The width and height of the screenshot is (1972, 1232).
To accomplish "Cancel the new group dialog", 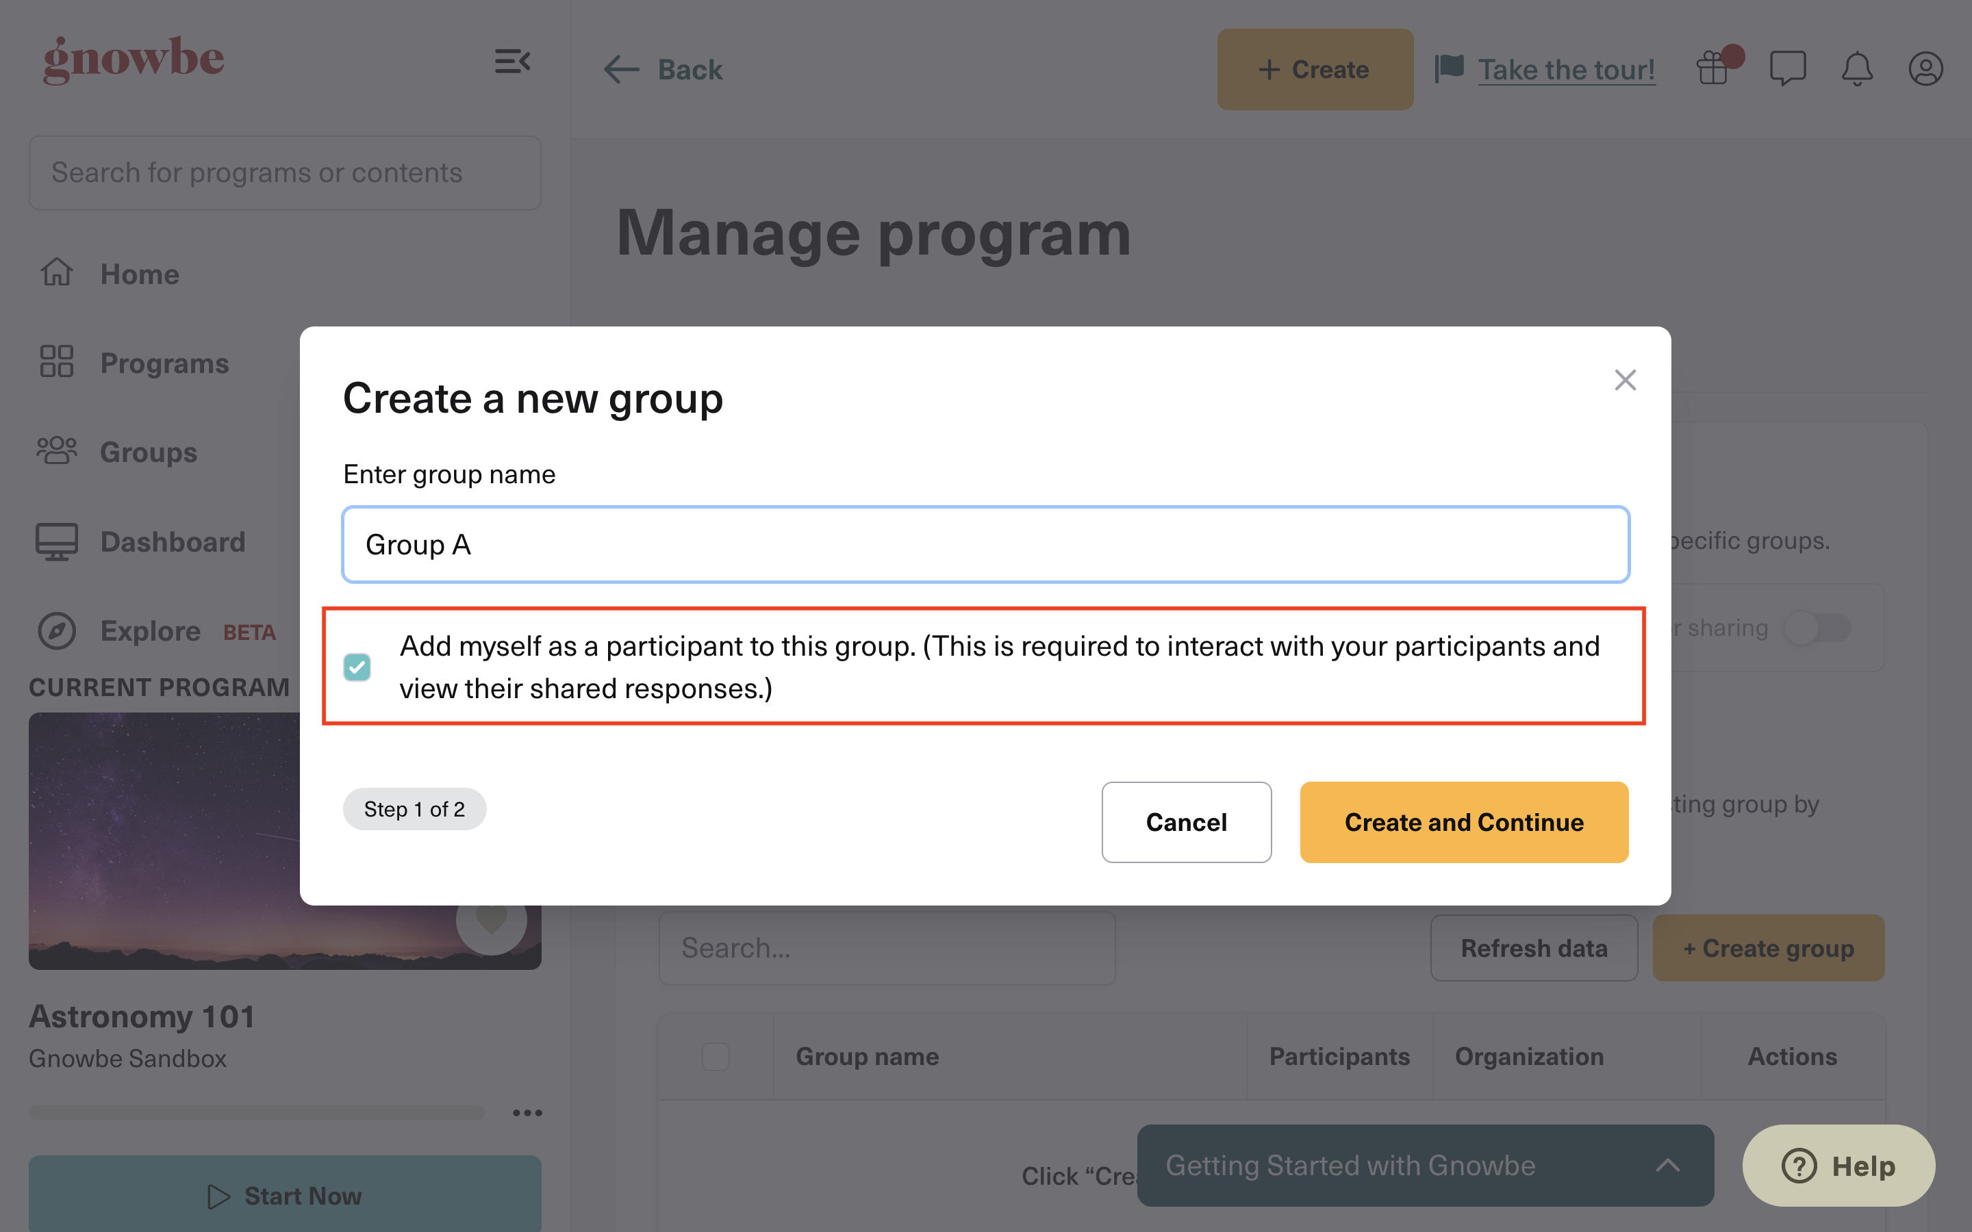I will (1187, 822).
